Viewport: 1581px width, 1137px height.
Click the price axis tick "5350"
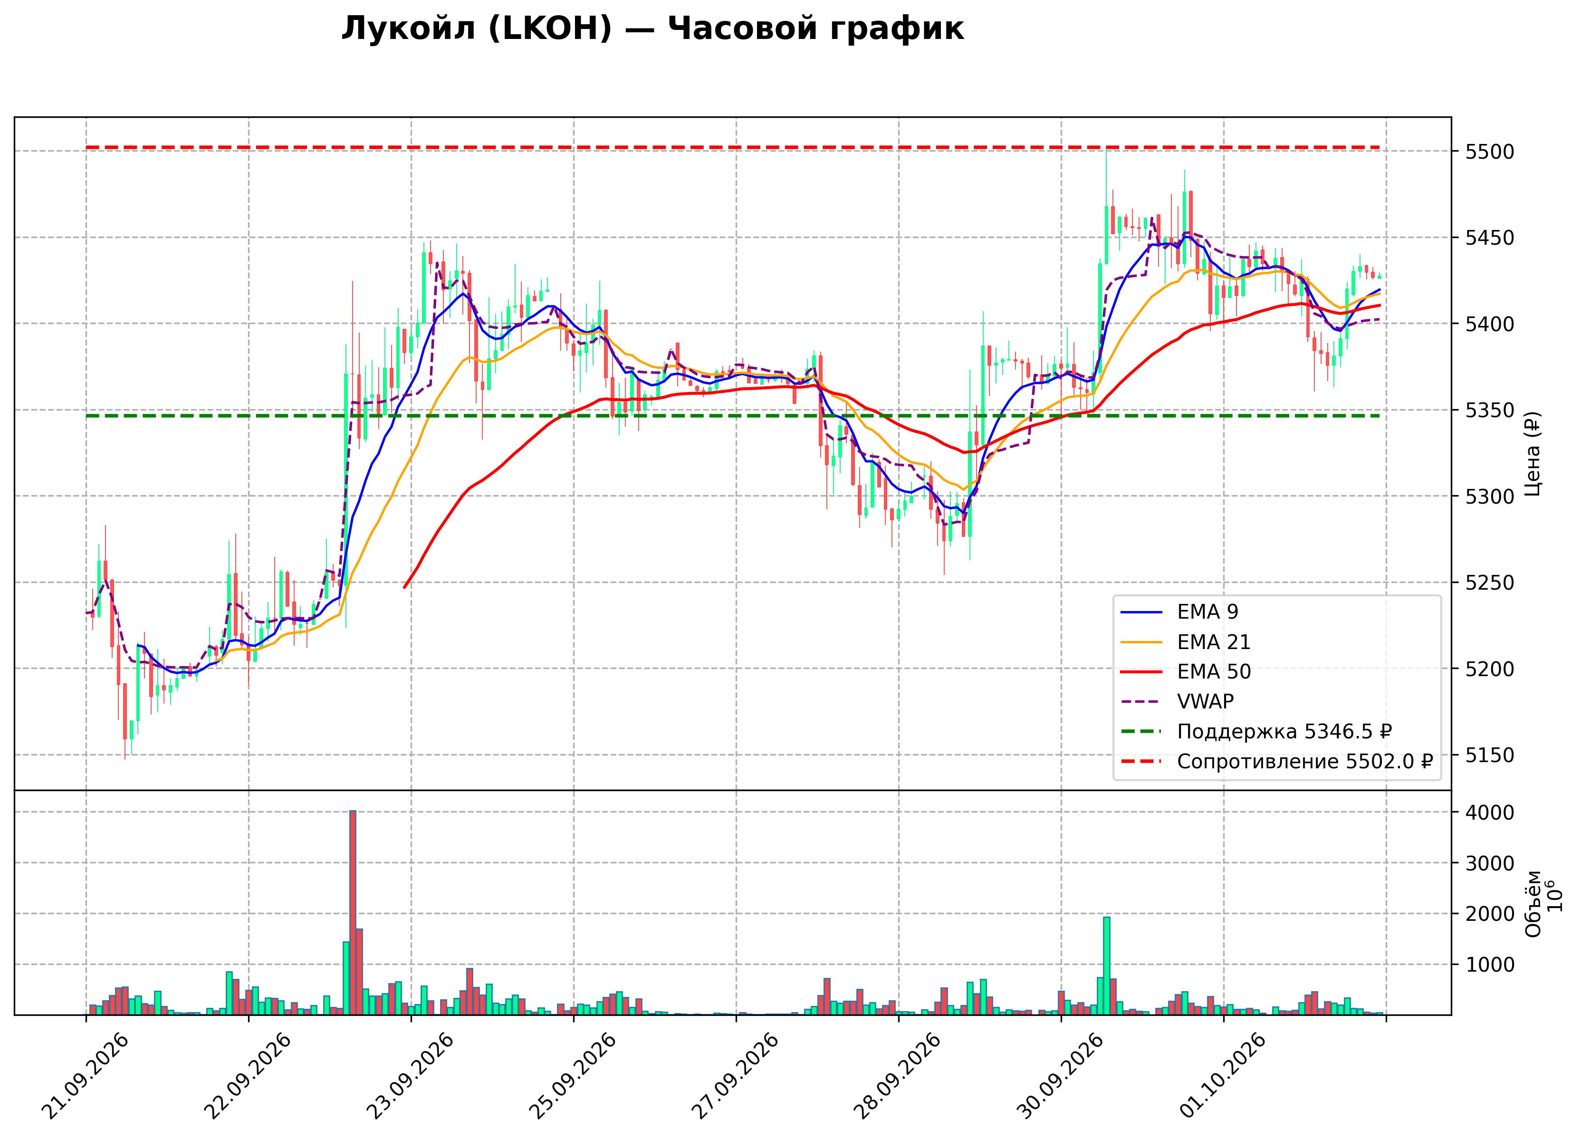[1490, 411]
